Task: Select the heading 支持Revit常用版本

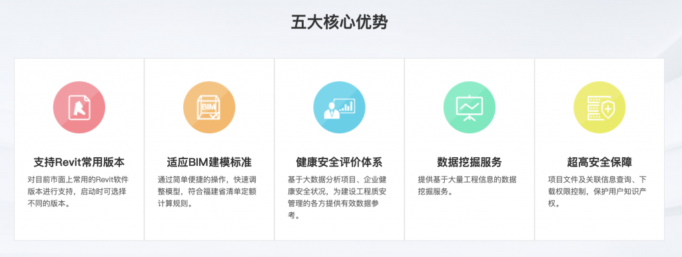Action: [79, 162]
